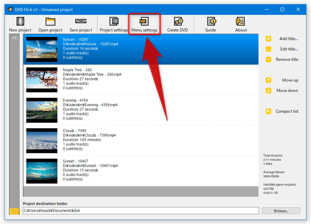
Task: Click the Compact list label
Action: coord(287,111)
